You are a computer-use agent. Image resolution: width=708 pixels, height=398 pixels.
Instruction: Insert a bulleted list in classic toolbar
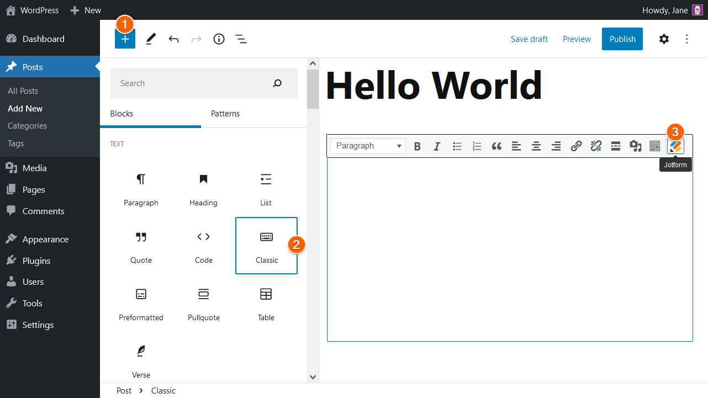pos(457,146)
